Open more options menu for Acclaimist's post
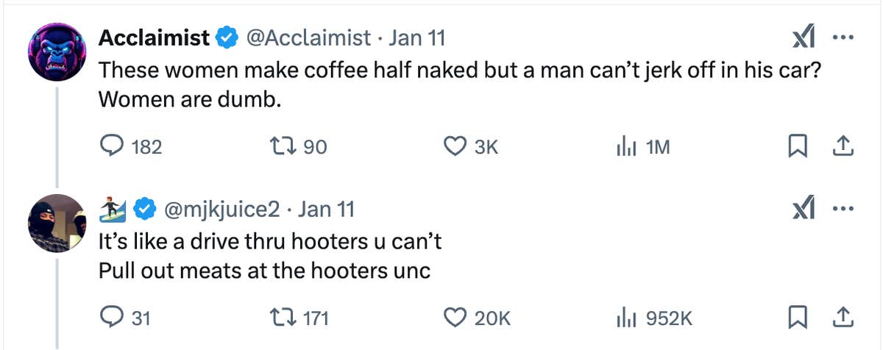The width and height of the screenshot is (883, 350). [x=842, y=37]
